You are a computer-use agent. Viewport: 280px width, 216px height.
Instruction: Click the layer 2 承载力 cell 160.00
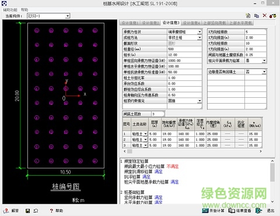click(185, 140)
